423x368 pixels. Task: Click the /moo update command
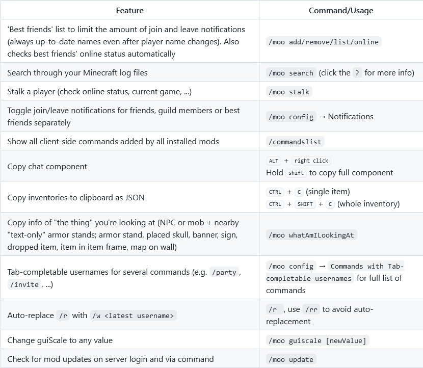tap(291, 359)
